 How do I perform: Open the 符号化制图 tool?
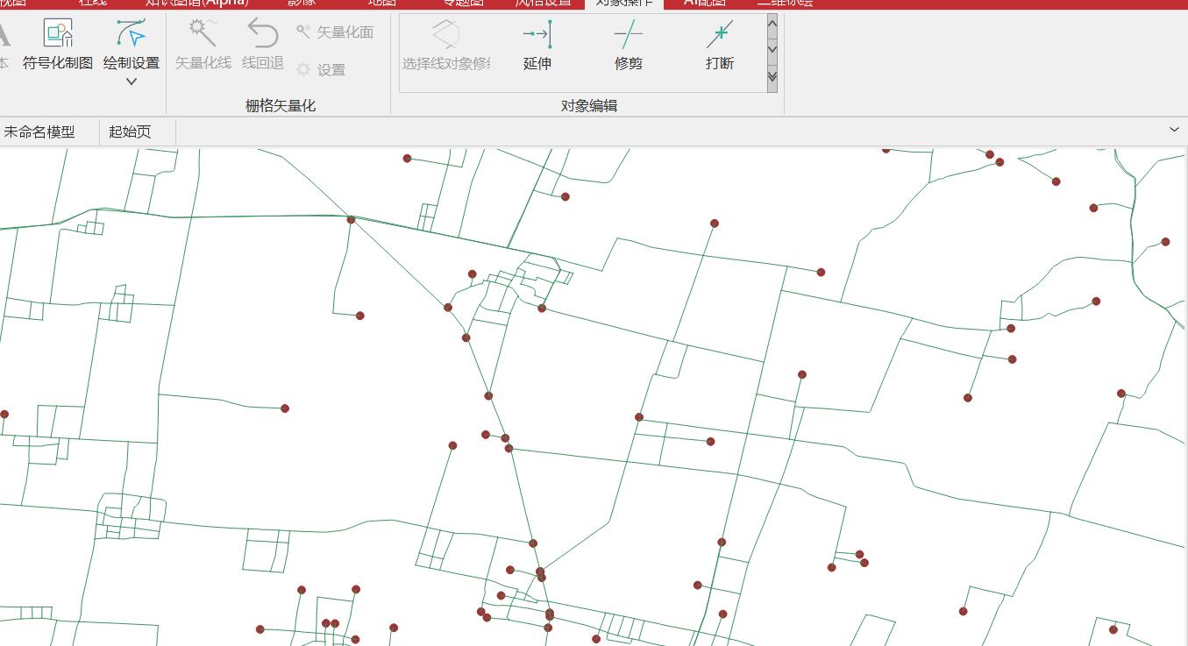click(x=58, y=45)
